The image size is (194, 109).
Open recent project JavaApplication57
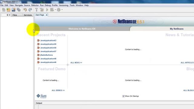click(x=48, y=51)
